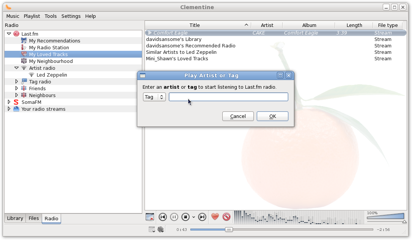Ban the current track with red icon
The image size is (412, 240).
226,217
